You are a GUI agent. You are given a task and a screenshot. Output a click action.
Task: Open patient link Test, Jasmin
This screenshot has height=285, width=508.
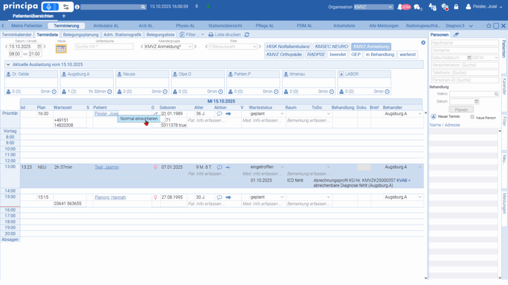tap(107, 167)
